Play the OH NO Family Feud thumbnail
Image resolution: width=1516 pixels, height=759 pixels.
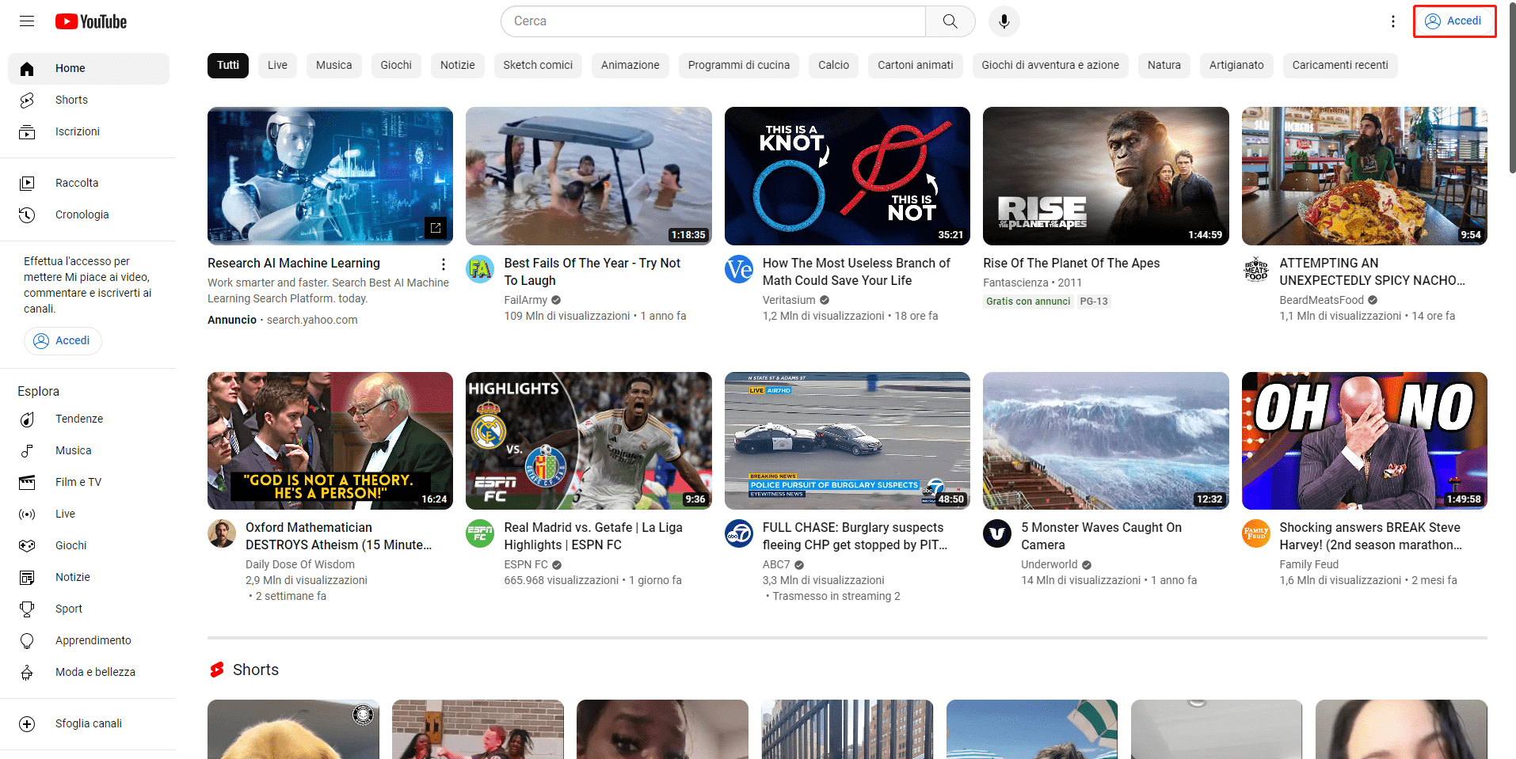1365,441
